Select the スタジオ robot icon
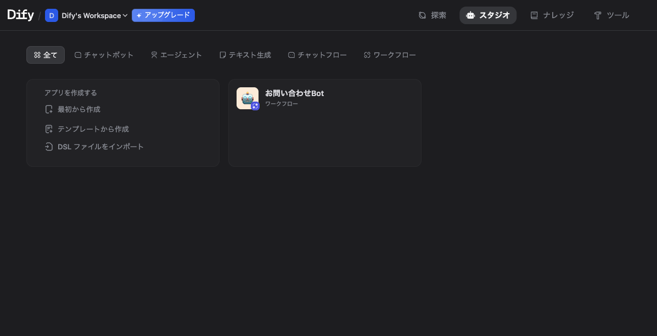The height and width of the screenshot is (336, 657). [470, 15]
